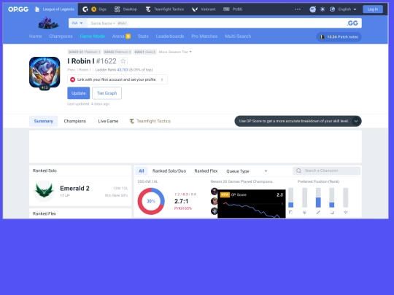Open the Stats nav item
The image size is (394, 295).
[x=143, y=36]
